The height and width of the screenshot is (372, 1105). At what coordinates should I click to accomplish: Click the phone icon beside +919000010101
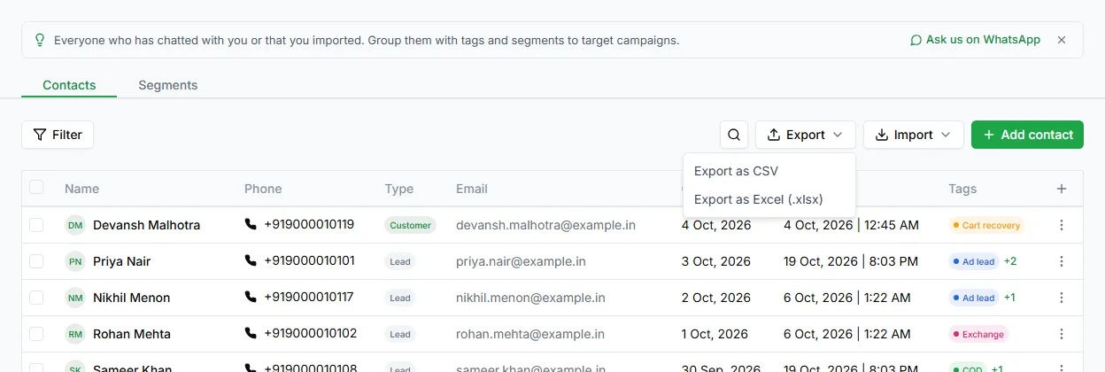(x=251, y=260)
